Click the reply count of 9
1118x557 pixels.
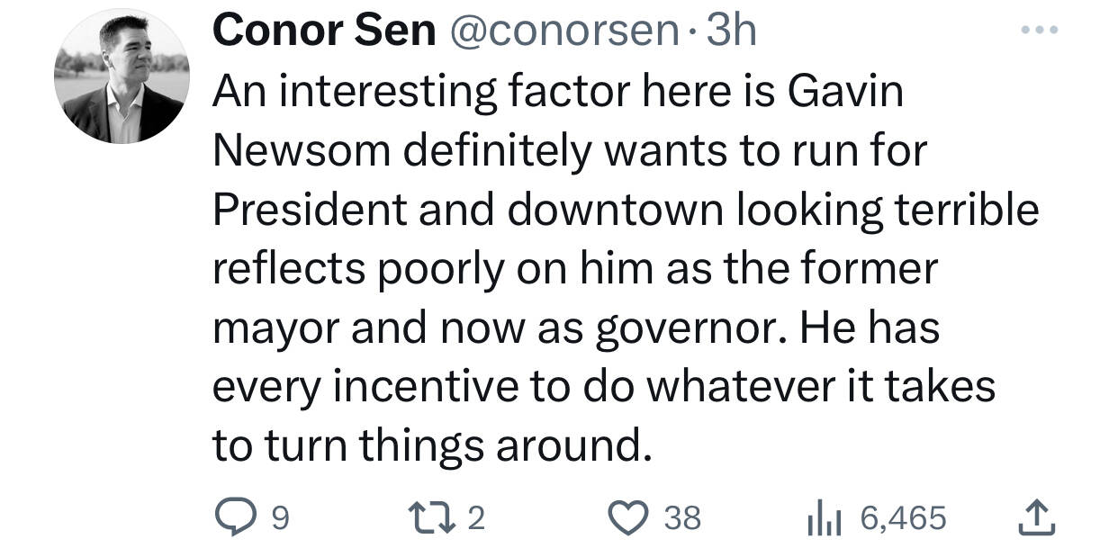280,518
